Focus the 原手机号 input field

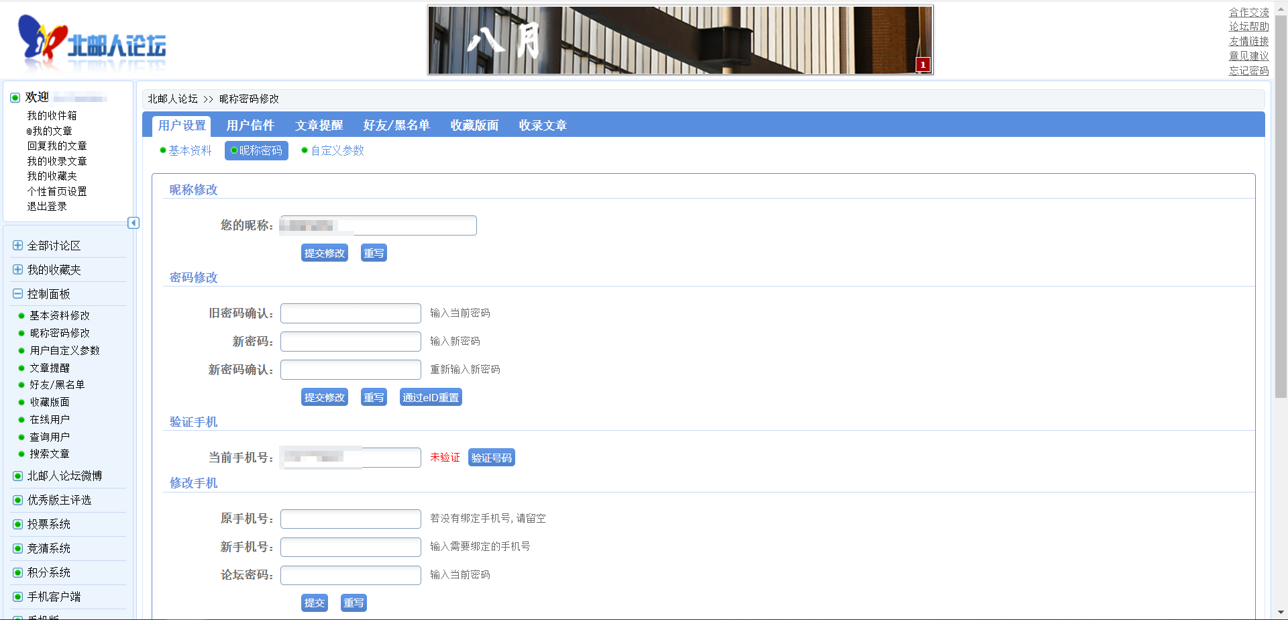point(351,519)
